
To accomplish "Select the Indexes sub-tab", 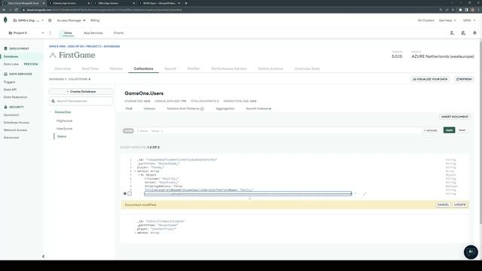I will click(x=149, y=108).
